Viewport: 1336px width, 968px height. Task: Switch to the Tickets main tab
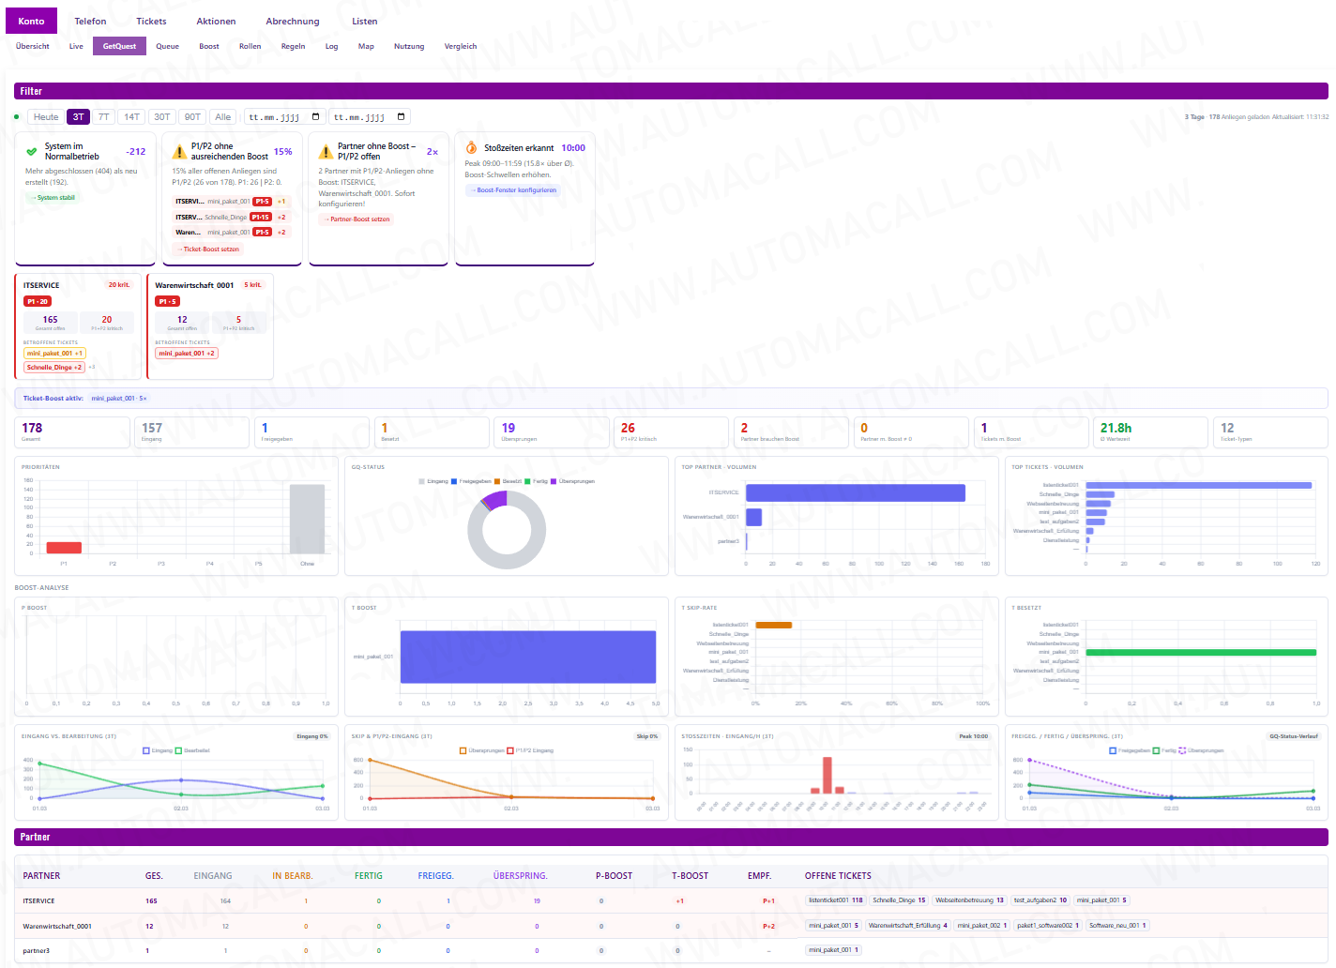[151, 21]
